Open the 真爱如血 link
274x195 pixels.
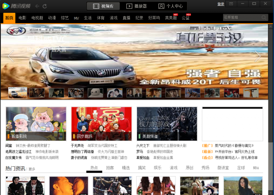143,158
